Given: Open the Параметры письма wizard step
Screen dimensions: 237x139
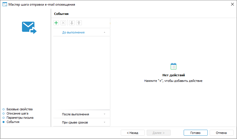Looking at the screenshot, I should point(20,118).
